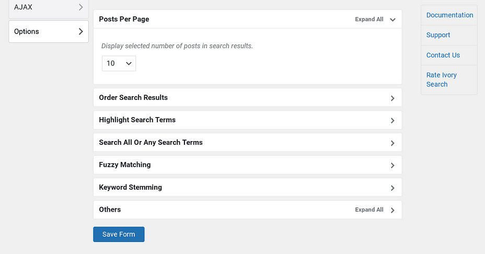Click Expand All in Posts Per Page header
The image size is (485, 254).
coord(369,19)
